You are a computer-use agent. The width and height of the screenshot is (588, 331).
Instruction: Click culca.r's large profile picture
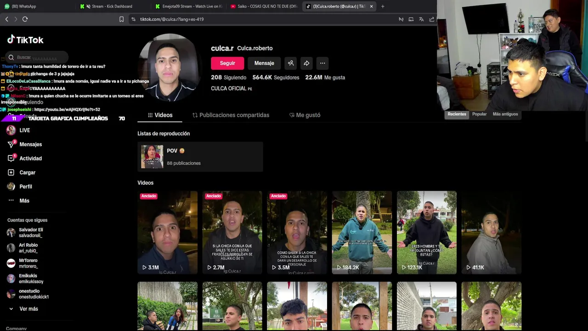tap(169, 67)
